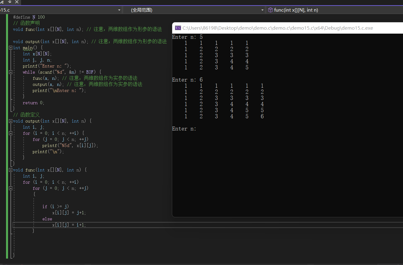The image size is (403, 265).
Task: Click the 'Enter n: 5' console line
Action: [187, 37]
